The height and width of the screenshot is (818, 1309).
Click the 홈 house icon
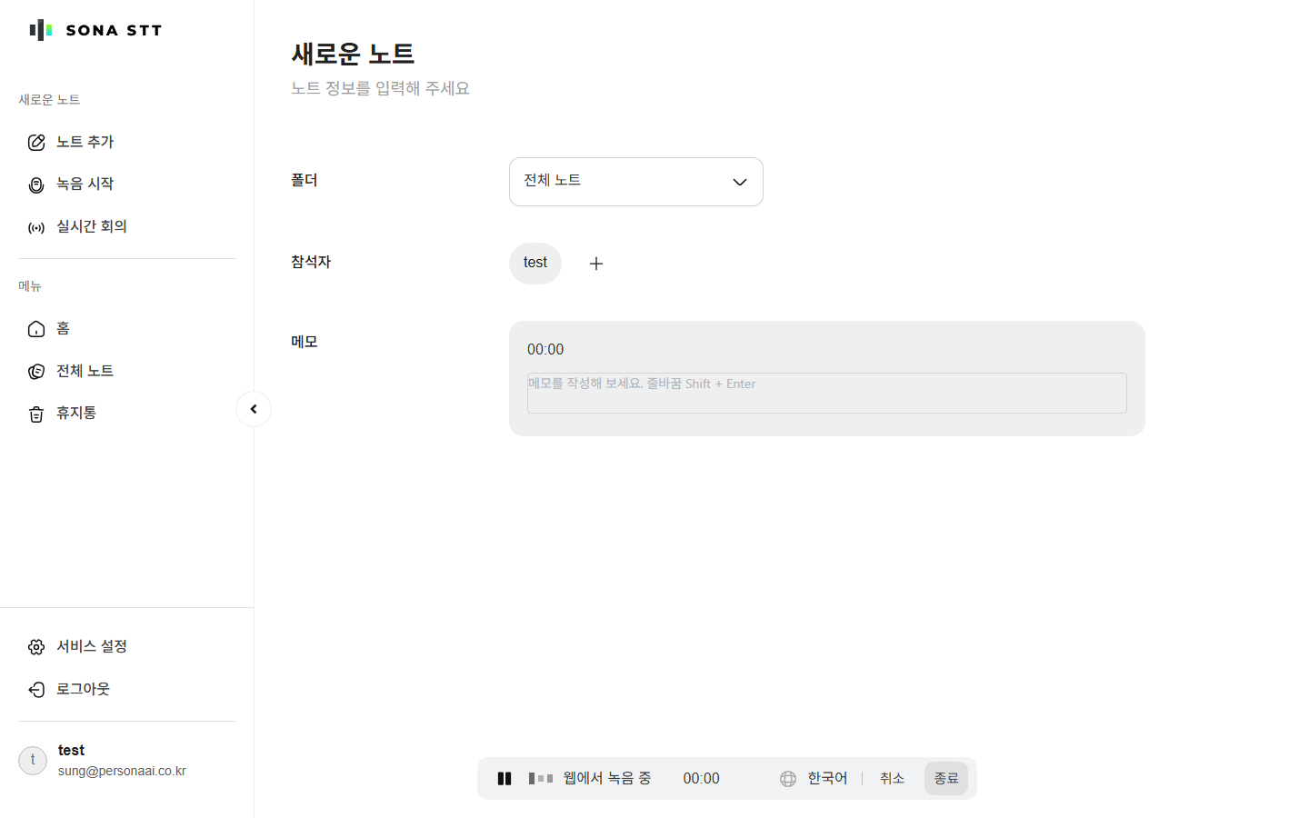coord(36,329)
